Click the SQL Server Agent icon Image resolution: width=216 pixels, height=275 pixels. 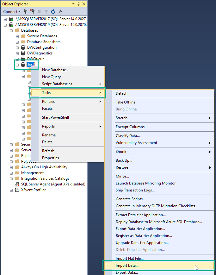(x=17, y=184)
